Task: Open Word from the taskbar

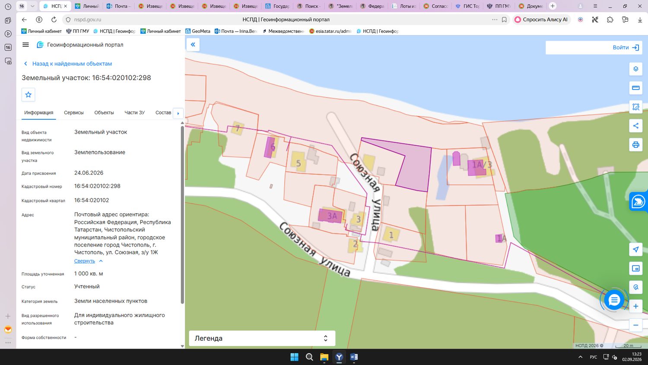Action: point(354,357)
